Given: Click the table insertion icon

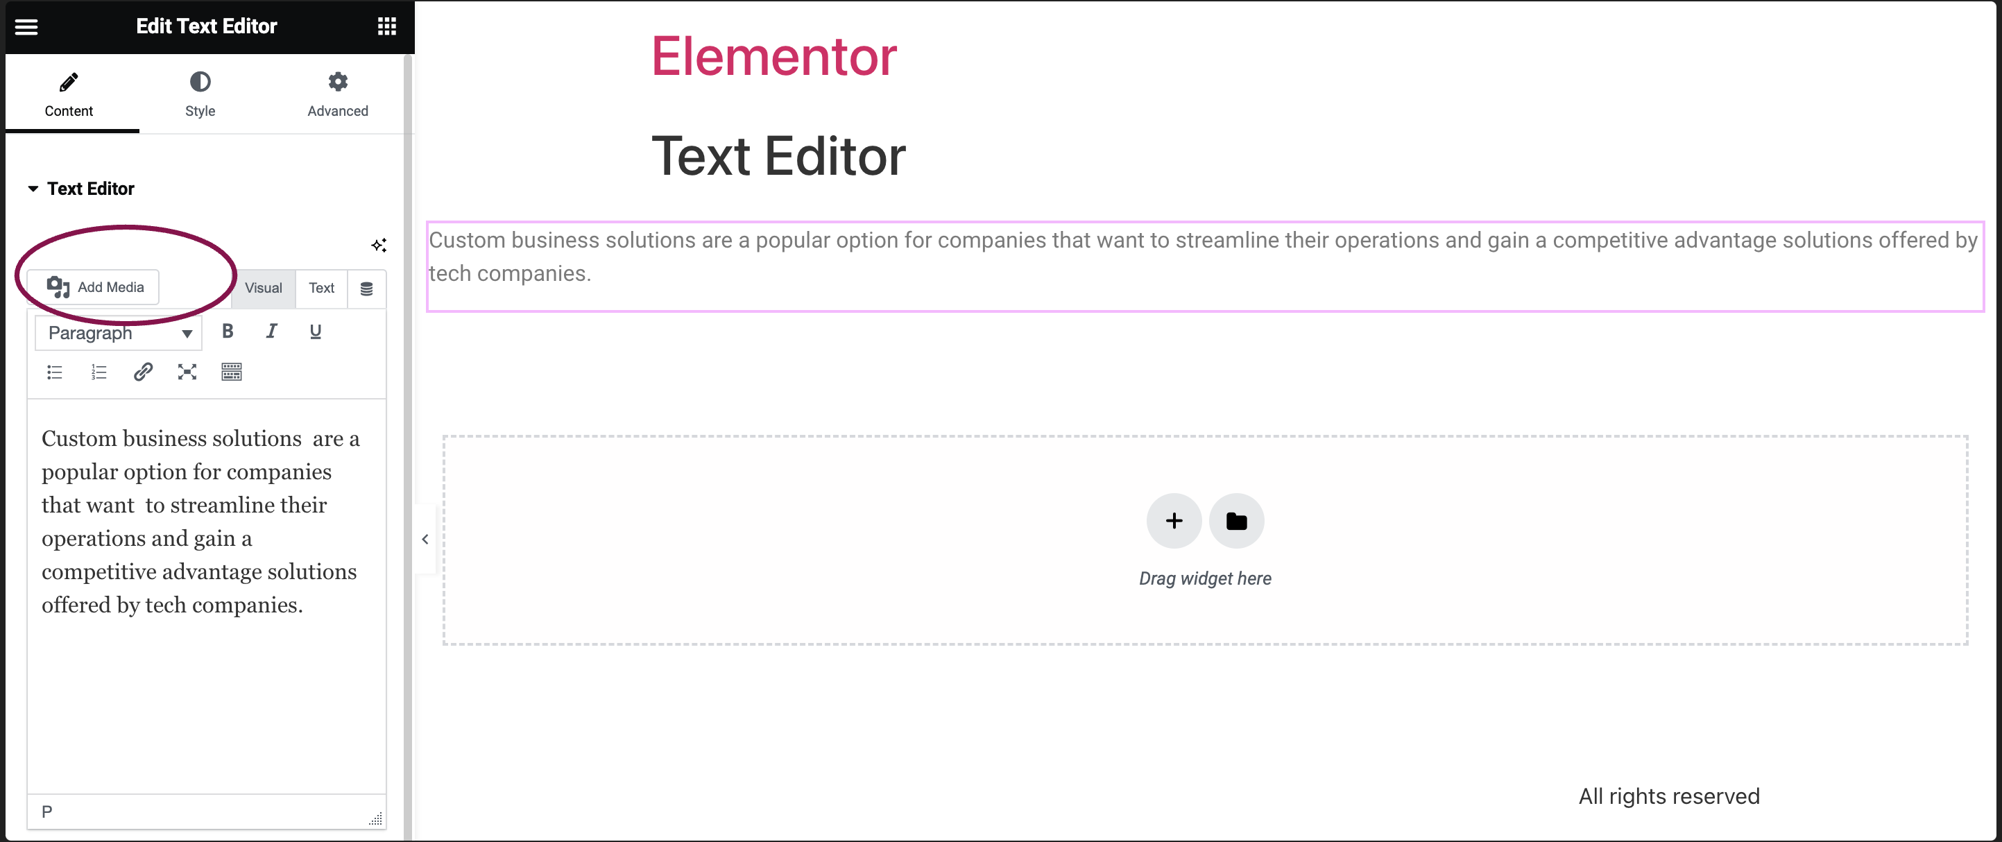Looking at the screenshot, I should [231, 371].
